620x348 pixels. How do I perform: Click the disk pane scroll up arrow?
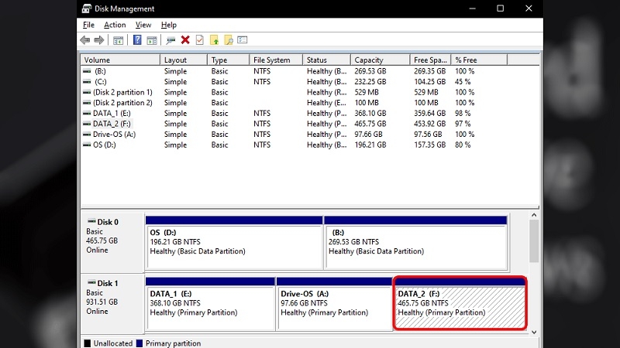click(534, 215)
